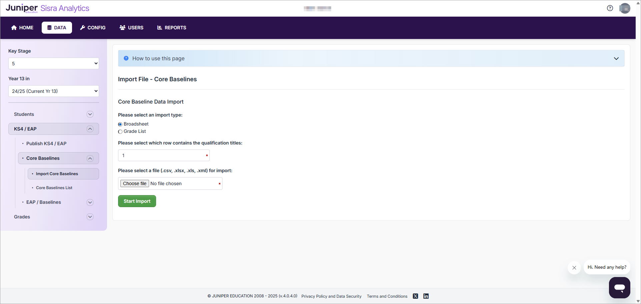Click the info icon beside 'How to use this page'
The width and height of the screenshot is (641, 304).
(126, 58)
